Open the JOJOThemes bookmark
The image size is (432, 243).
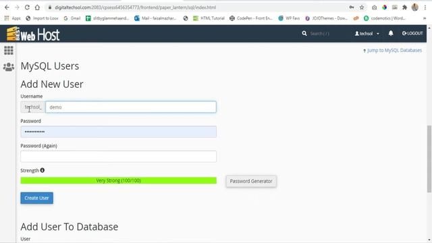click(x=326, y=18)
